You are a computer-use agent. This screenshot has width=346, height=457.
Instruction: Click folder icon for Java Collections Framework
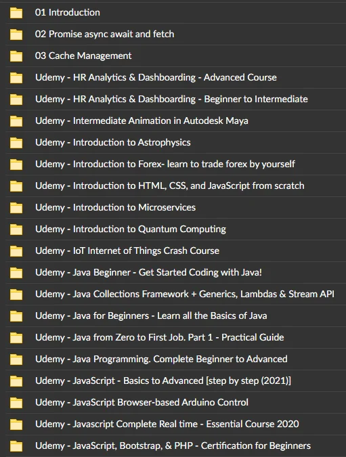click(x=16, y=295)
